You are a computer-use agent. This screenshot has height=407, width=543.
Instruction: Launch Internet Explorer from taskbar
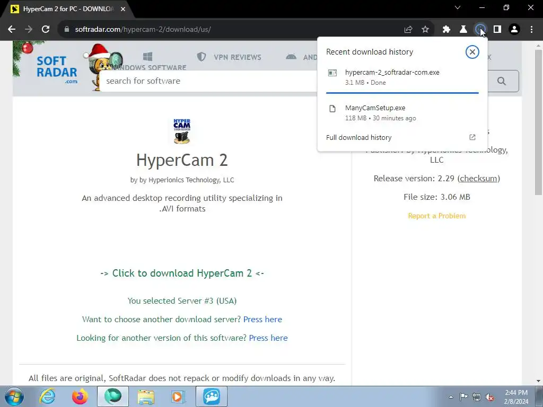[x=47, y=396]
